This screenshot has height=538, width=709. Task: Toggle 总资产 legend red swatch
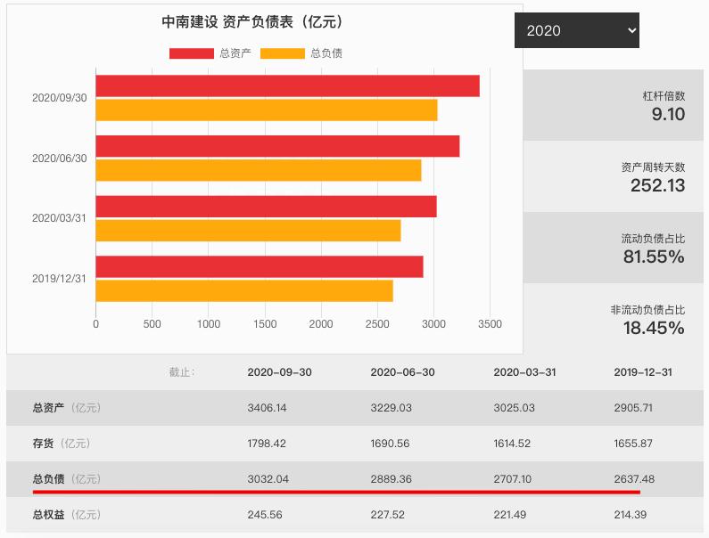click(191, 53)
